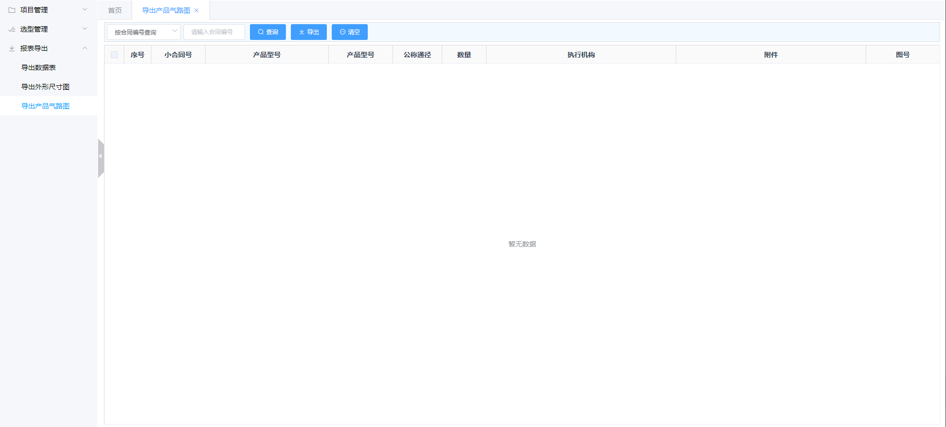This screenshot has width=946, height=427.
Task: Click the 查询 search button
Action: (268, 32)
